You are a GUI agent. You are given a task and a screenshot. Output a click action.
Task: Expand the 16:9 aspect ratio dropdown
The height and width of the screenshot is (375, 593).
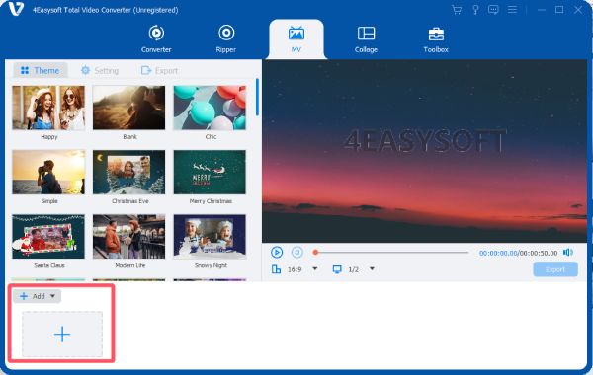314,268
